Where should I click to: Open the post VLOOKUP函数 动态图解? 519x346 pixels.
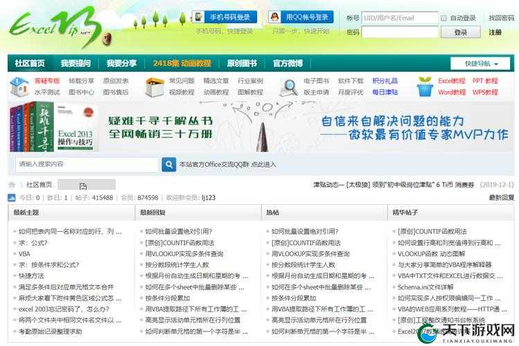click(431, 254)
